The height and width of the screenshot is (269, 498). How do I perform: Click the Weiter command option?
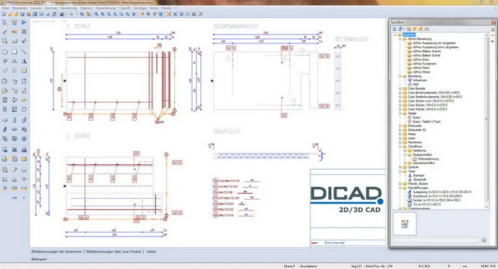151,252
